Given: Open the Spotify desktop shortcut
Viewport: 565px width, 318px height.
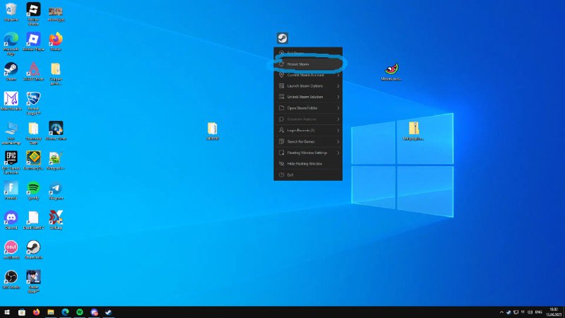Looking at the screenshot, I should [x=33, y=188].
